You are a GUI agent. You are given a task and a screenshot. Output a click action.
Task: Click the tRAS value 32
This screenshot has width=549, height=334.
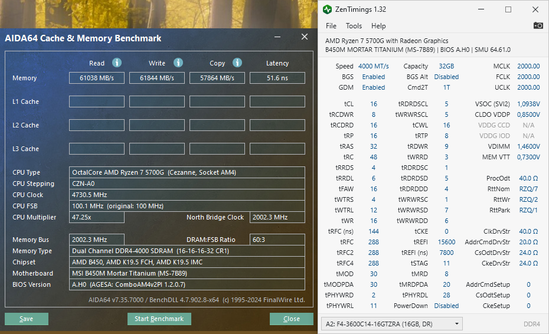click(x=374, y=146)
